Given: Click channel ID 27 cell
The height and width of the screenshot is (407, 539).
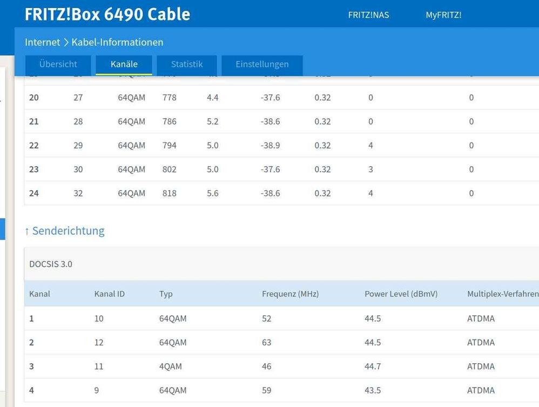Looking at the screenshot, I should point(78,98).
